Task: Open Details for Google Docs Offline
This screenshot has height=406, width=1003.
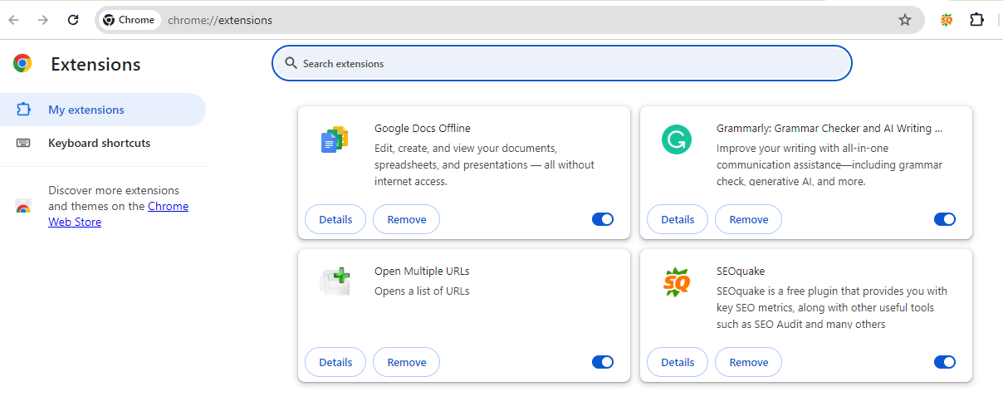Action: [x=335, y=219]
